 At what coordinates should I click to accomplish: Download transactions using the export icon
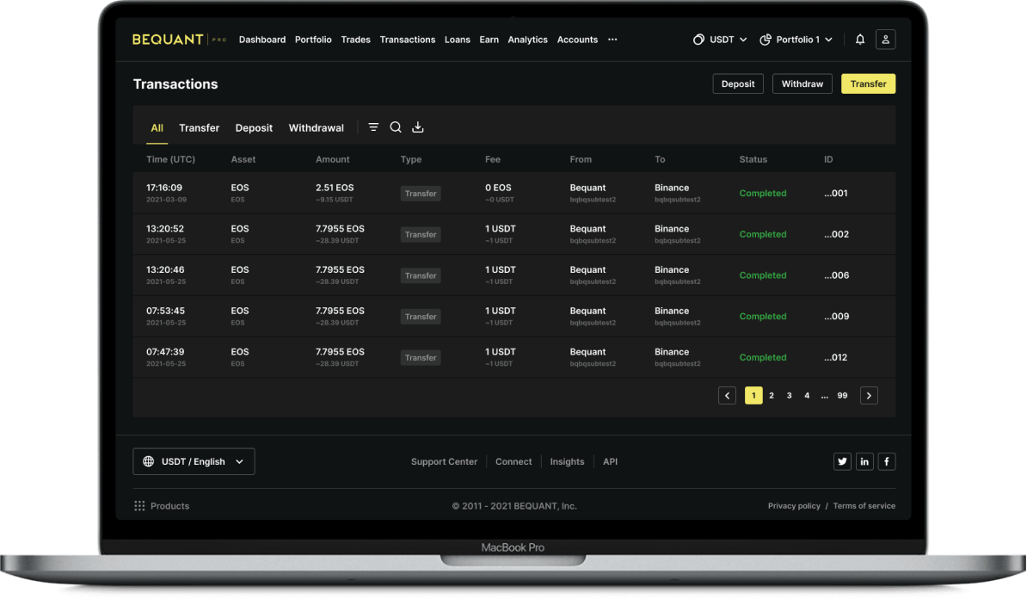(418, 127)
